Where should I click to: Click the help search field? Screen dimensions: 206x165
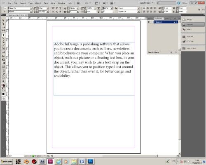(166, 3)
